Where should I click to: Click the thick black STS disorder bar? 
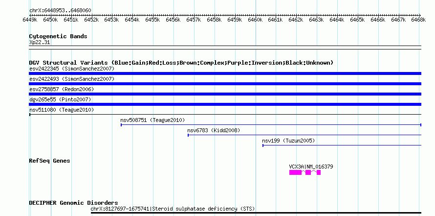[x=256, y=213]
